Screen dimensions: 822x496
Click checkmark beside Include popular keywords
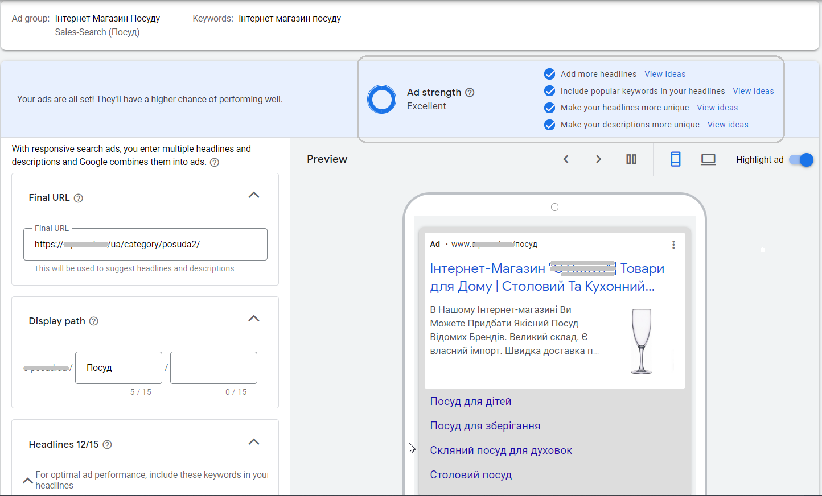tap(549, 91)
